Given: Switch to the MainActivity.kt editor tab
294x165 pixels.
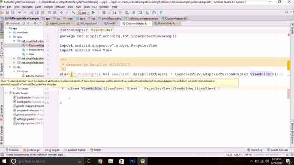Looking at the screenshot, I should tap(166, 23).
